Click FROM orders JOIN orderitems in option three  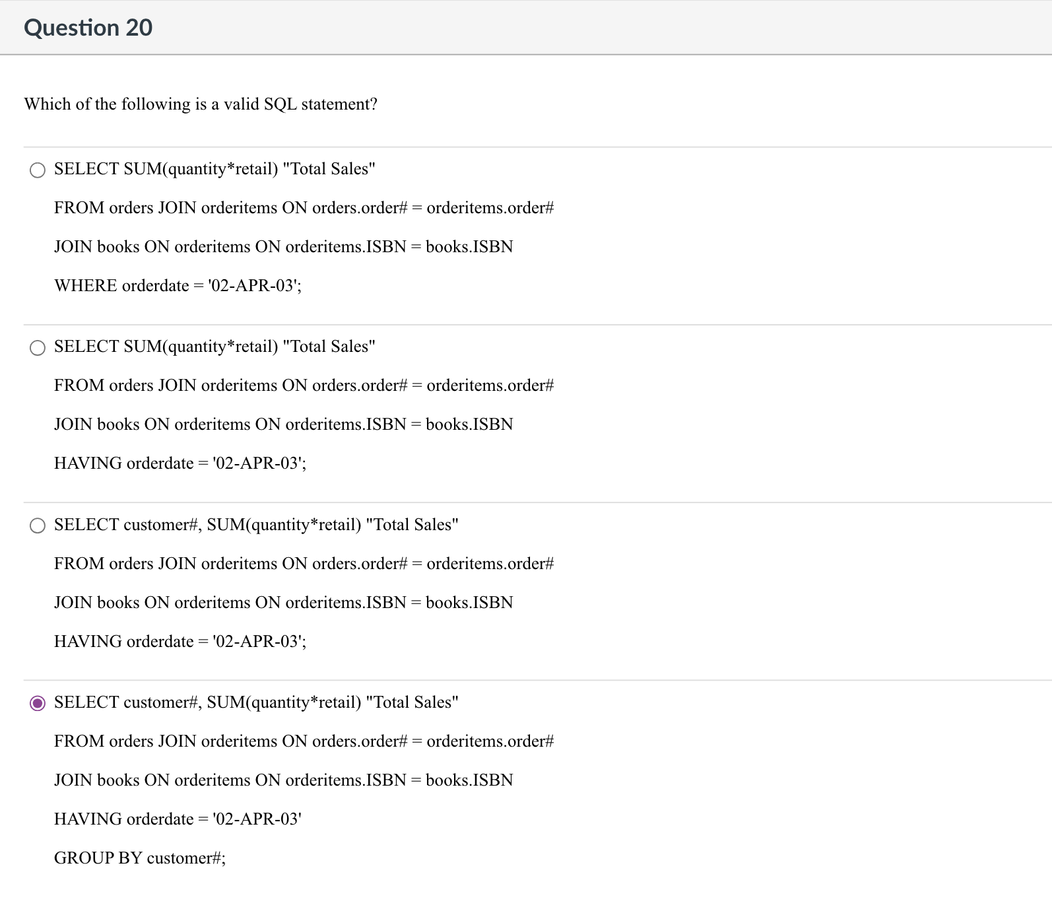304,563
